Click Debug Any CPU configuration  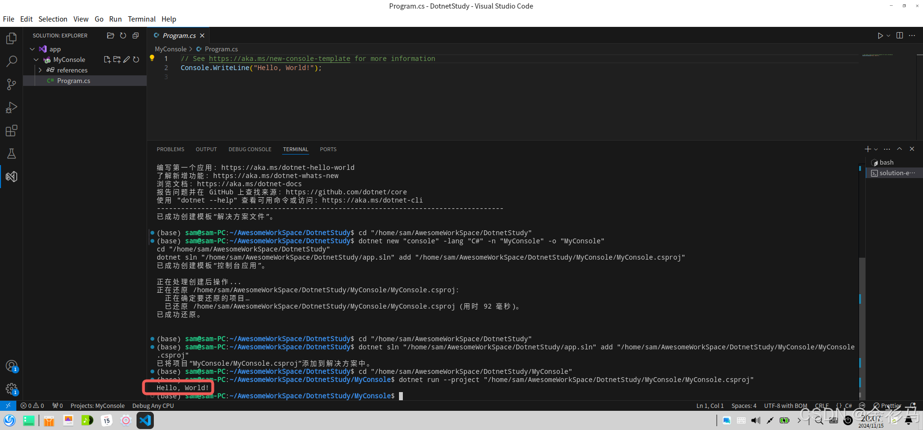point(153,406)
